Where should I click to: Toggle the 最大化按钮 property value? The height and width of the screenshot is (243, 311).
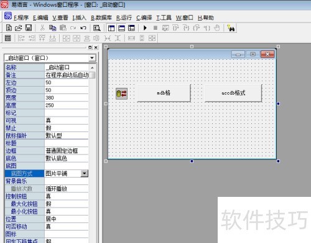click(67, 204)
